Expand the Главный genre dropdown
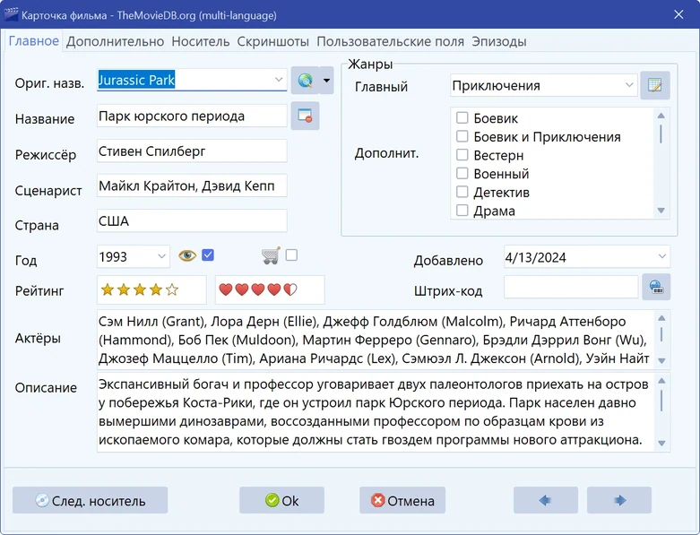The width and height of the screenshot is (700, 535). (629, 85)
